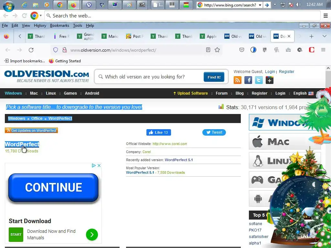Image resolution: width=331 pixels, height=248 pixels.
Task: Click the Bing address bar go arrow
Action: tap(267, 5)
